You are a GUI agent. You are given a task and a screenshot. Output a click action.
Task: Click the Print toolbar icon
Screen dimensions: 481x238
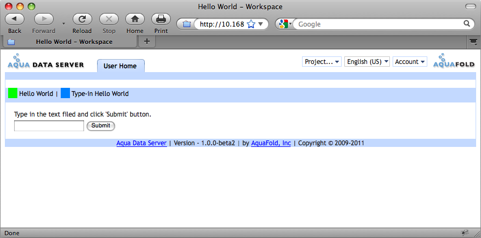161,19
